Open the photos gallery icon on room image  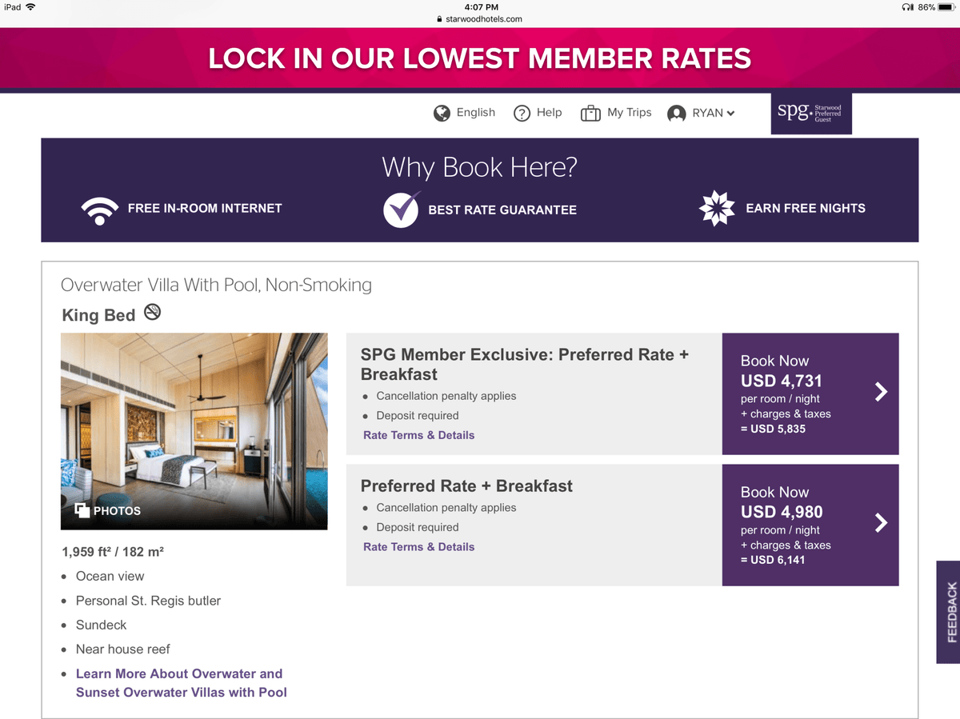click(x=82, y=510)
